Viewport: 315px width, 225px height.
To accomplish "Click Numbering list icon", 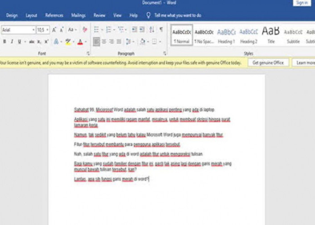I will [108, 30].
